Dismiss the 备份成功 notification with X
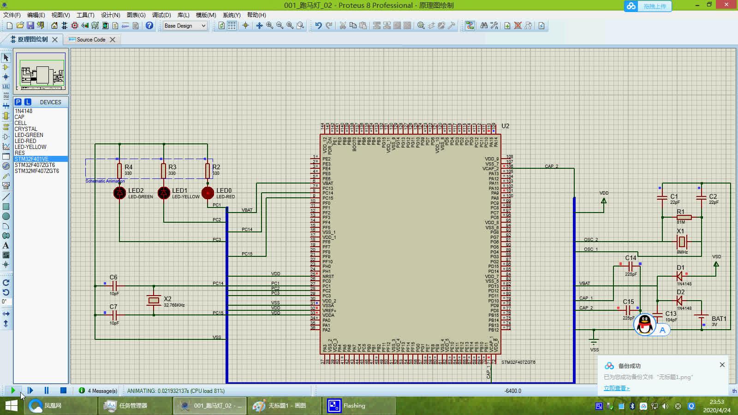The image size is (738, 415). [722, 365]
